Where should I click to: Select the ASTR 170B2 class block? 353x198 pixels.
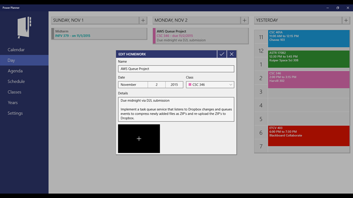coord(309,59)
